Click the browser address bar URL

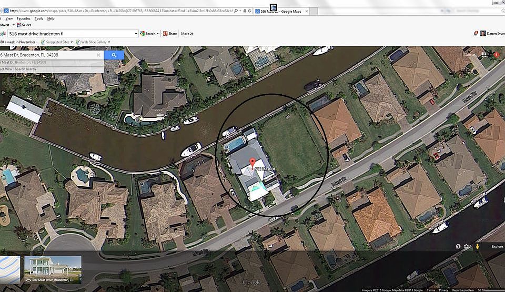tap(121, 11)
